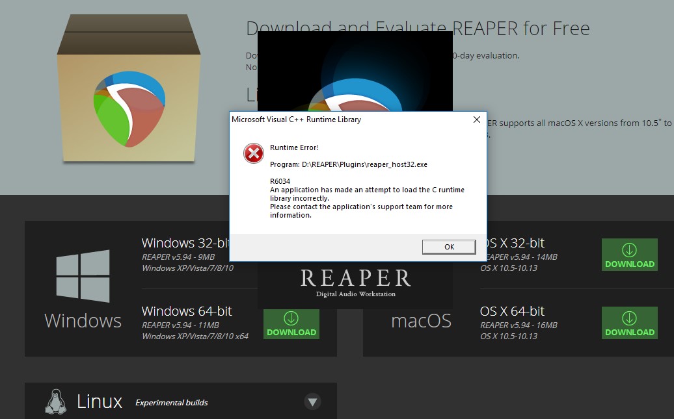The height and width of the screenshot is (419, 674).
Task: Click the 'Windows 64-bit' heading
Action: coord(187,311)
